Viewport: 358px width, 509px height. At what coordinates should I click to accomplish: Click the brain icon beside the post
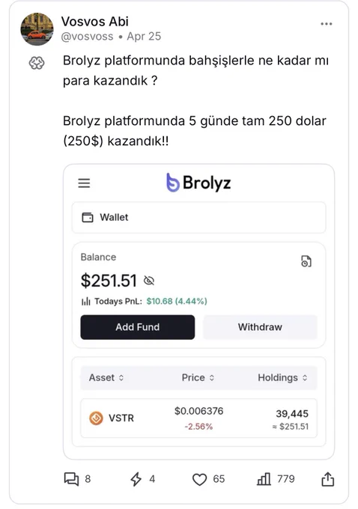click(x=37, y=63)
